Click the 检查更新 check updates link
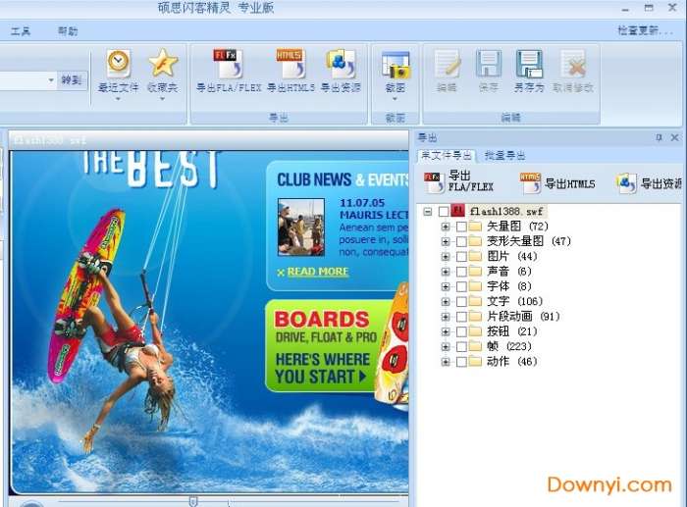This screenshot has height=507, width=687. click(645, 30)
